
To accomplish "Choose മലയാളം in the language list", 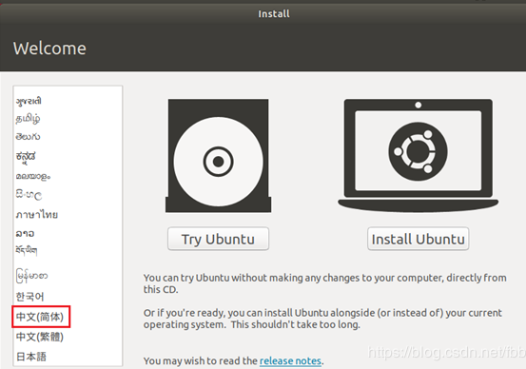I will pyautogui.click(x=33, y=176).
